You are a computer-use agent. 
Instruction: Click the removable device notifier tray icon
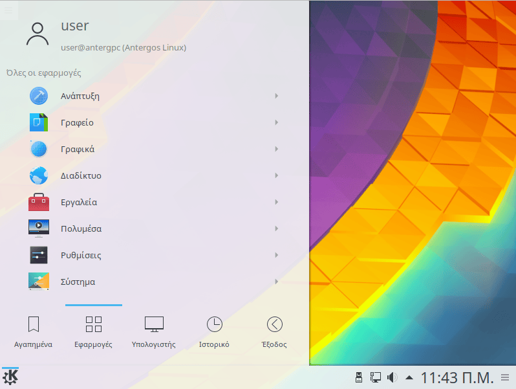point(359,377)
